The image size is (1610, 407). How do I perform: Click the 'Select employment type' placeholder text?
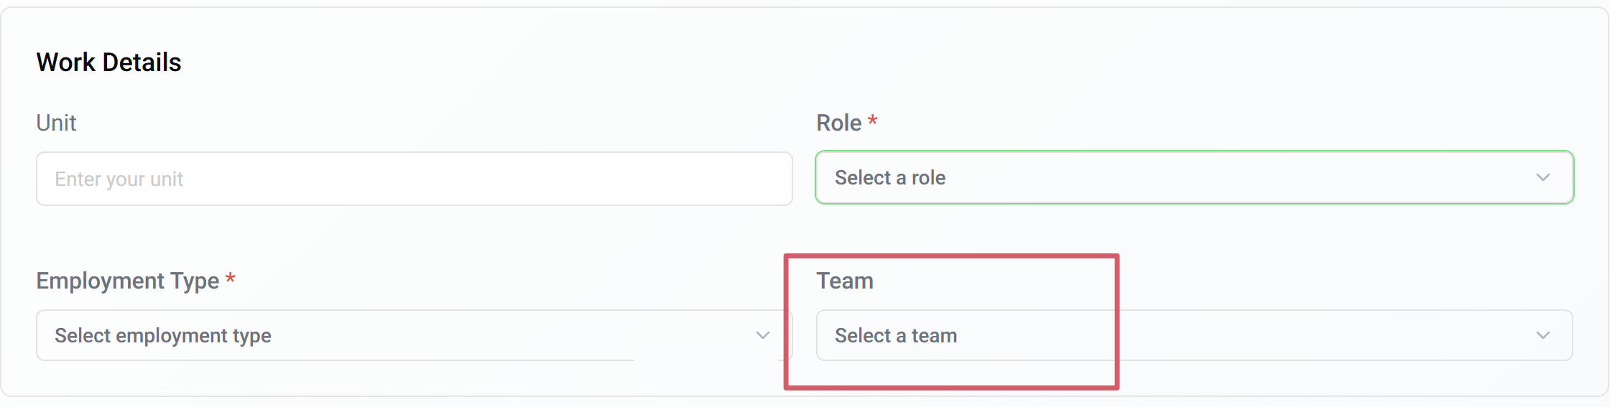coord(163,335)
